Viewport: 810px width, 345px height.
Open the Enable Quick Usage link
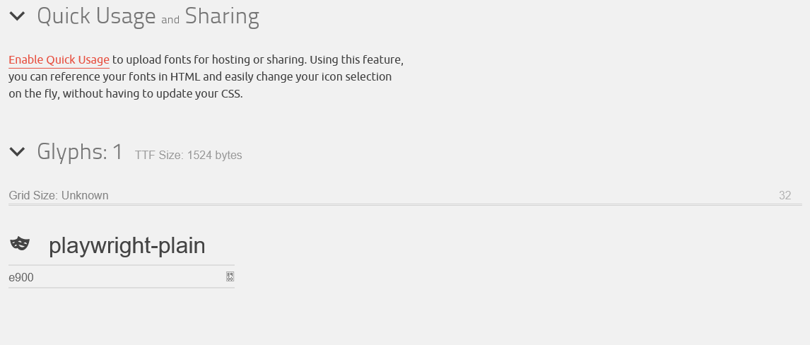click(x=59, y=60)
